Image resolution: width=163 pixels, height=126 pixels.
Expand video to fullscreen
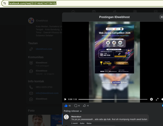[157, 99]
